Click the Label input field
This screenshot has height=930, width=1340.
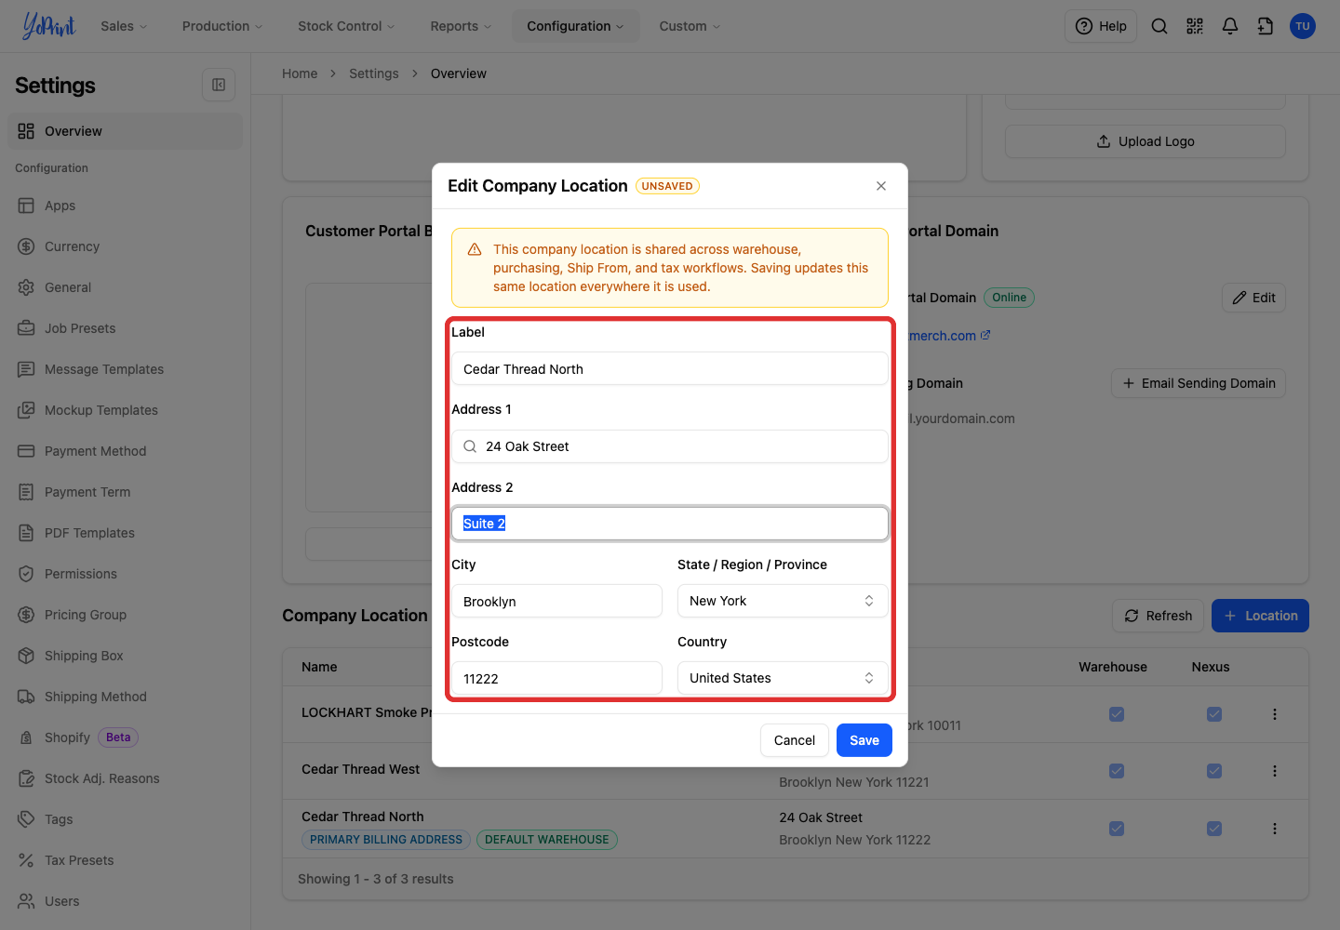pos(670,368)
